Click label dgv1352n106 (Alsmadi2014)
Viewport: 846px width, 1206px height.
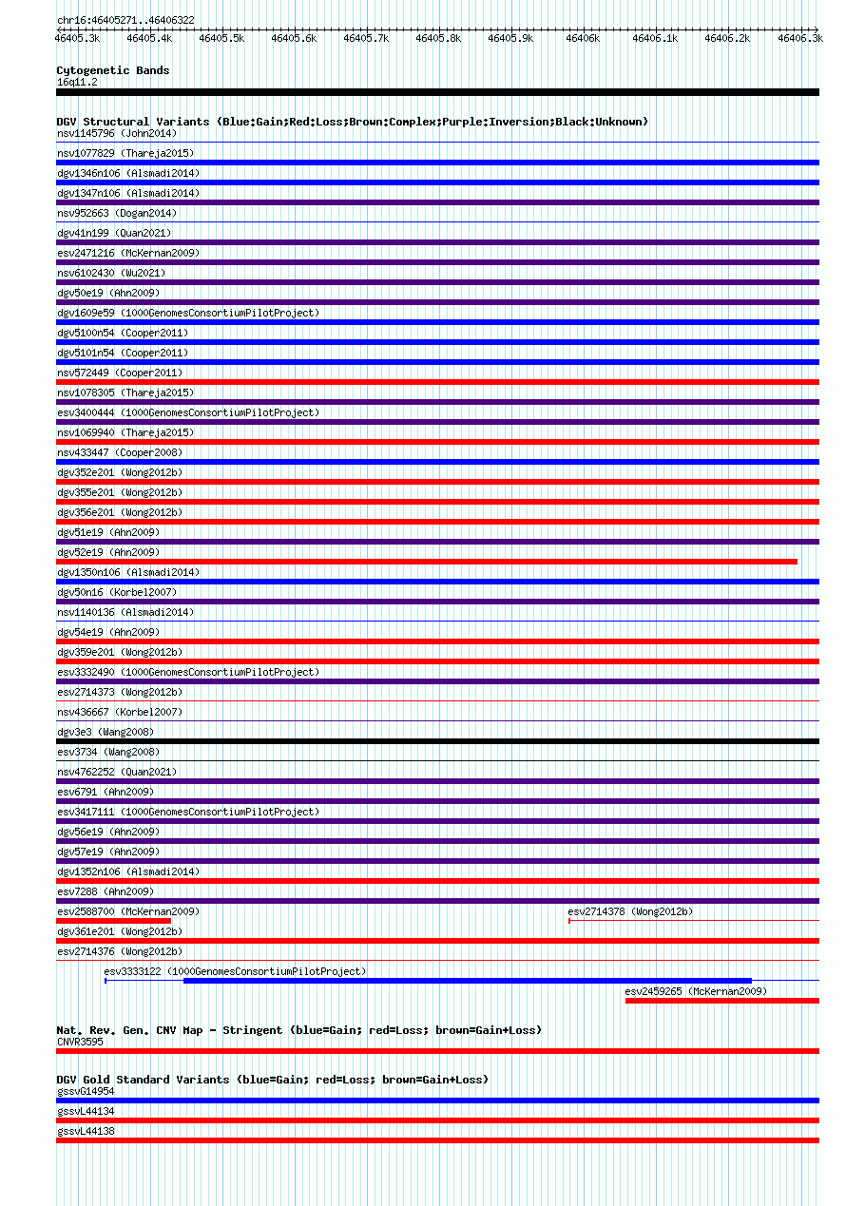coord(128,871)
